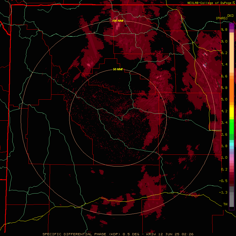This screenshot has width=236, height=236.
Task: Click the yellow segment of the color bar
Action: 232,112
